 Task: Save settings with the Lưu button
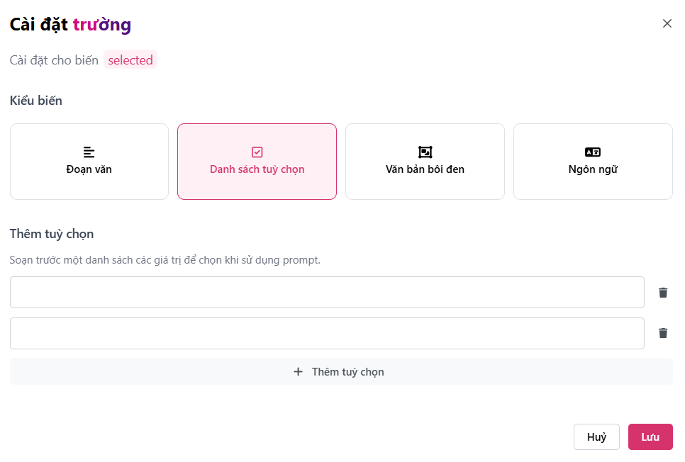pyautogui.click(x=650, y=437)
